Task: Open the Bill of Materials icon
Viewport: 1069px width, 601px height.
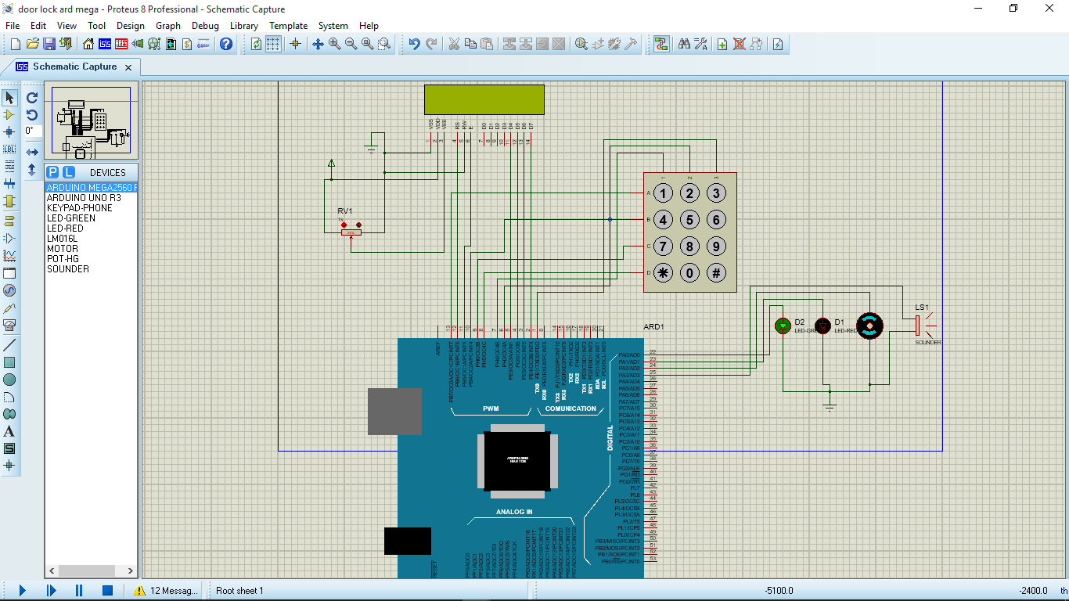Action: click(x=188, y=44)
